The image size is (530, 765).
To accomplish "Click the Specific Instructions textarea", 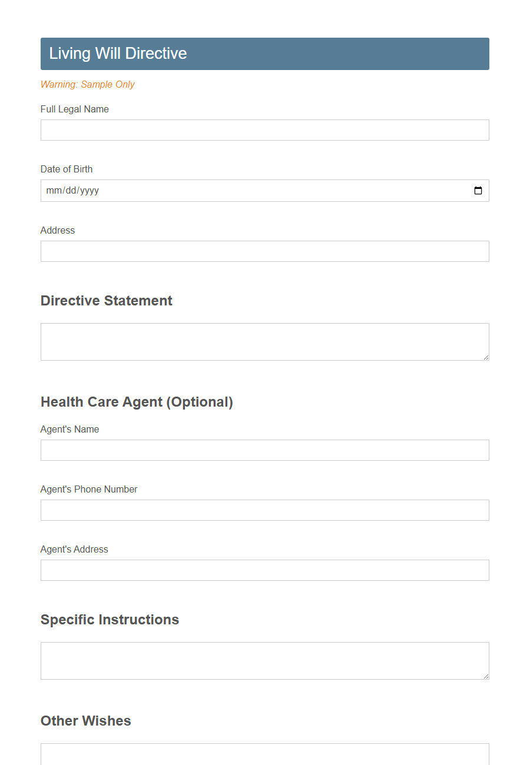I will click(x=264, y=661).
